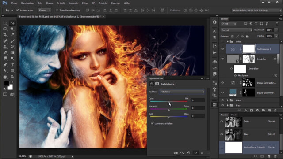Toggle visibility of the Hochpass filter

235,76
